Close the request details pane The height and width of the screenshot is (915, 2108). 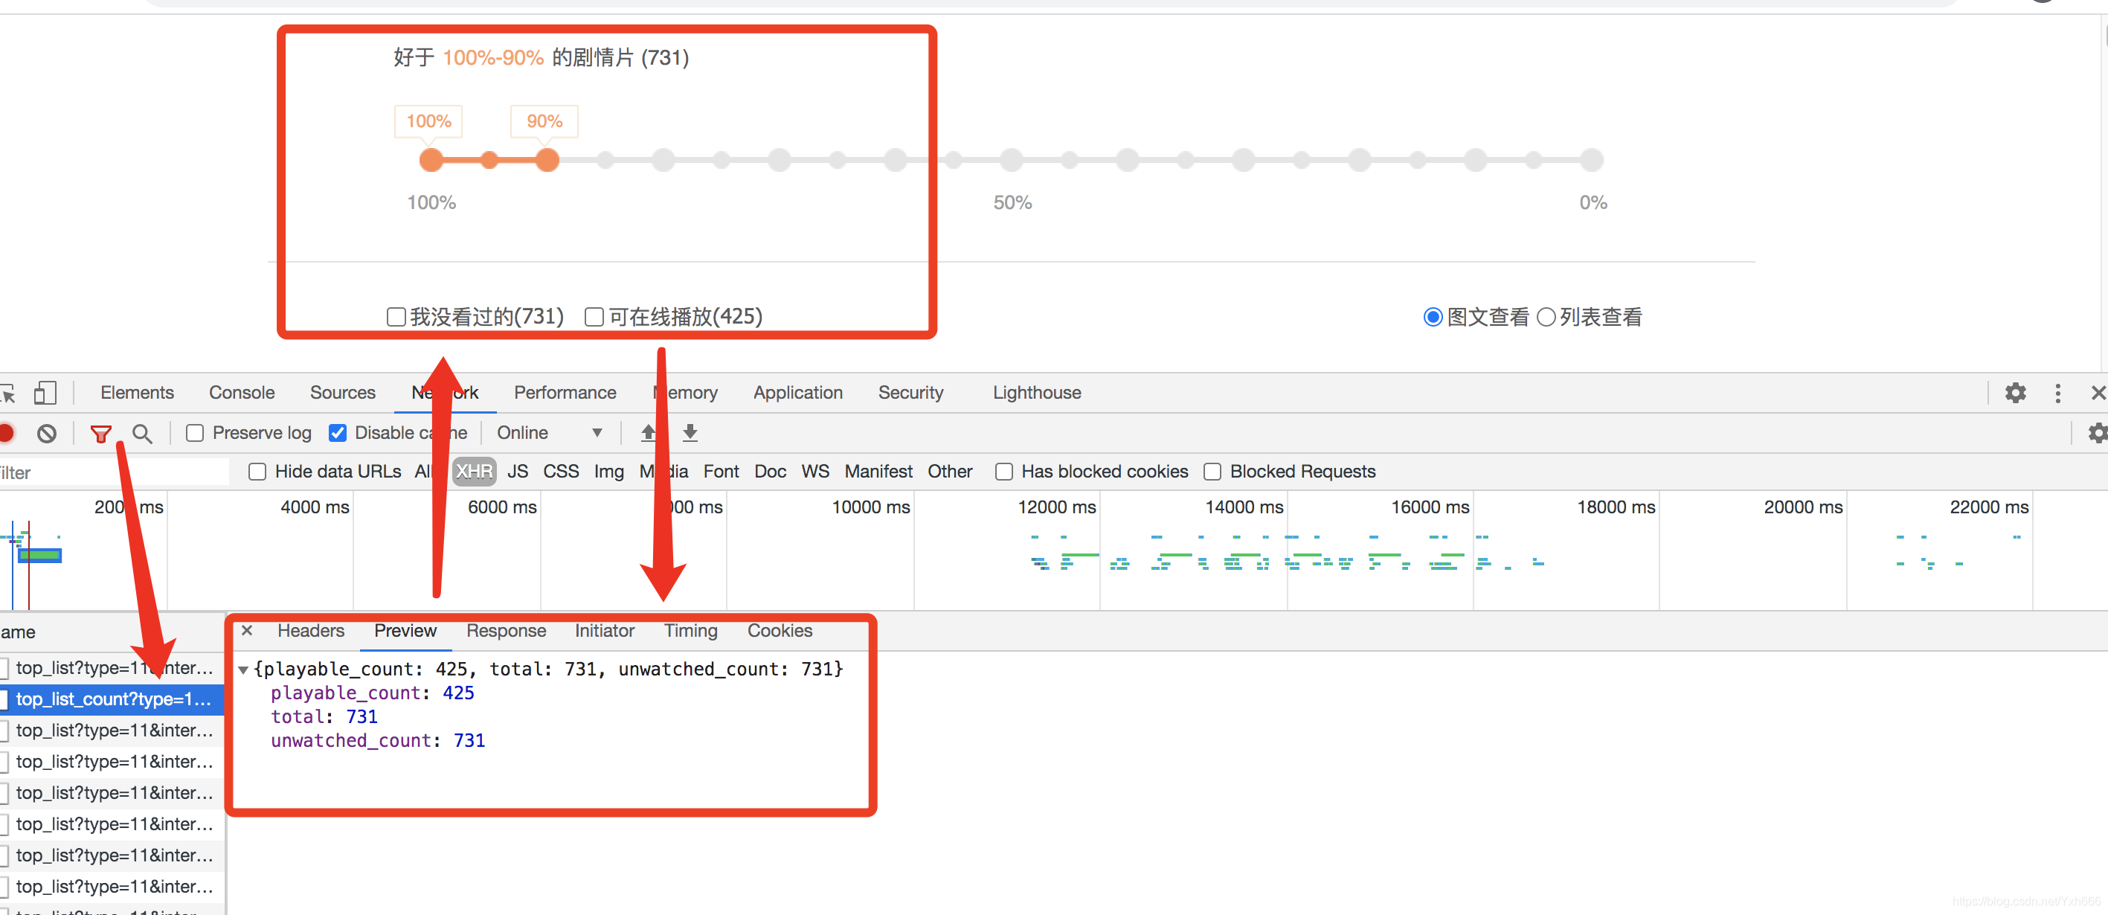246,630
